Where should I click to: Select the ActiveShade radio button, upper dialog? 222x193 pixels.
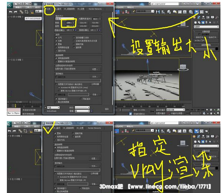[45, 111]
